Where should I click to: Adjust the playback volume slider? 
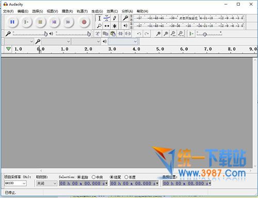coord(73,34)
